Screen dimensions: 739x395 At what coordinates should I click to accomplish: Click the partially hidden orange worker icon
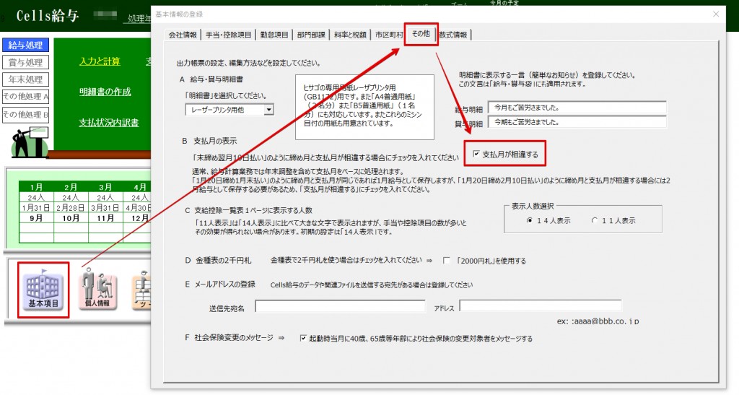click(141, 290)
